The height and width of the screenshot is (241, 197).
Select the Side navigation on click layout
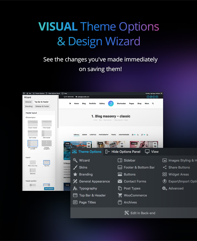tap(33, 143)
